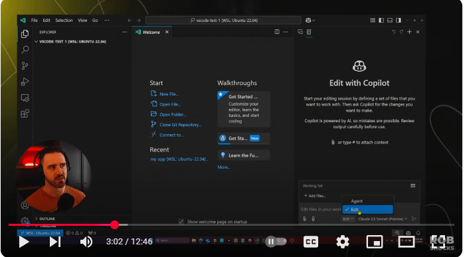Viewport: 465px width, 257px height.
Task: Select the checked Edit mode option
Action: [367, 210]
